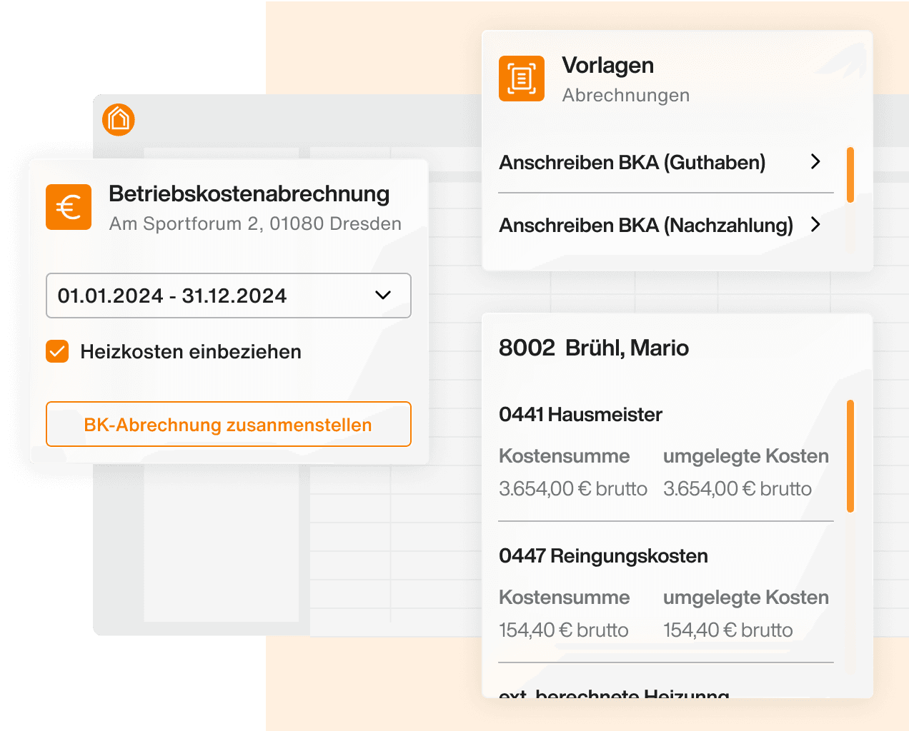Click the address Am Sportforum 2, 01080 Dresden
The width and height of the screenshot is (909, 731).
255,224
